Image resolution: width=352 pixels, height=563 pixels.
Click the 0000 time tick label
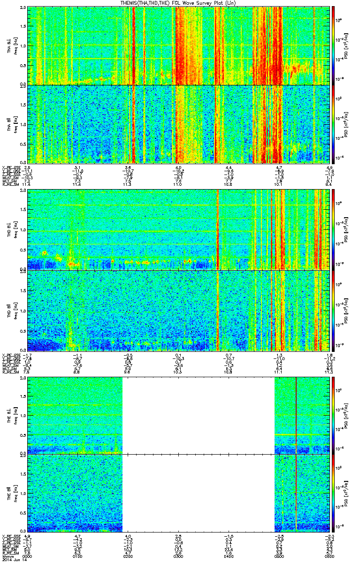28,556
